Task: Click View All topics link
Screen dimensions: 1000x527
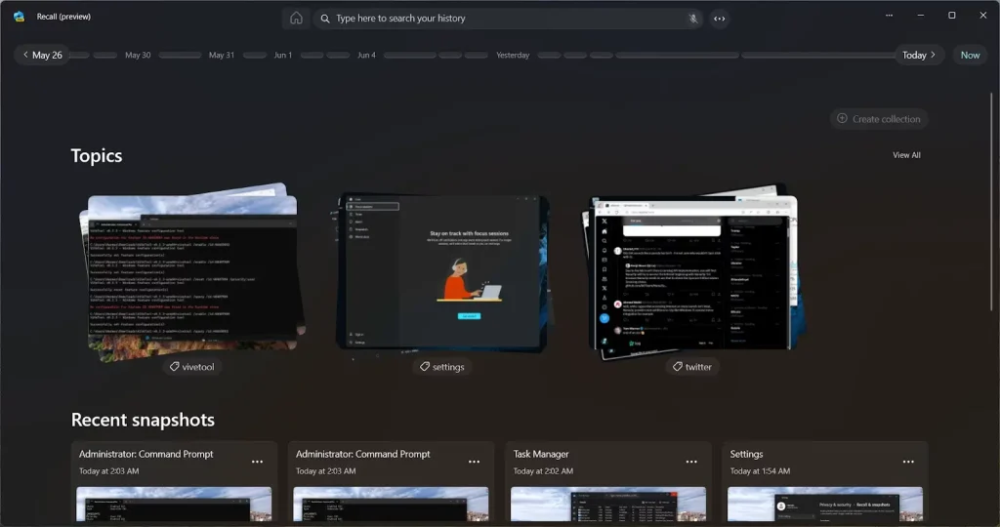Action: tap(906, 155)
